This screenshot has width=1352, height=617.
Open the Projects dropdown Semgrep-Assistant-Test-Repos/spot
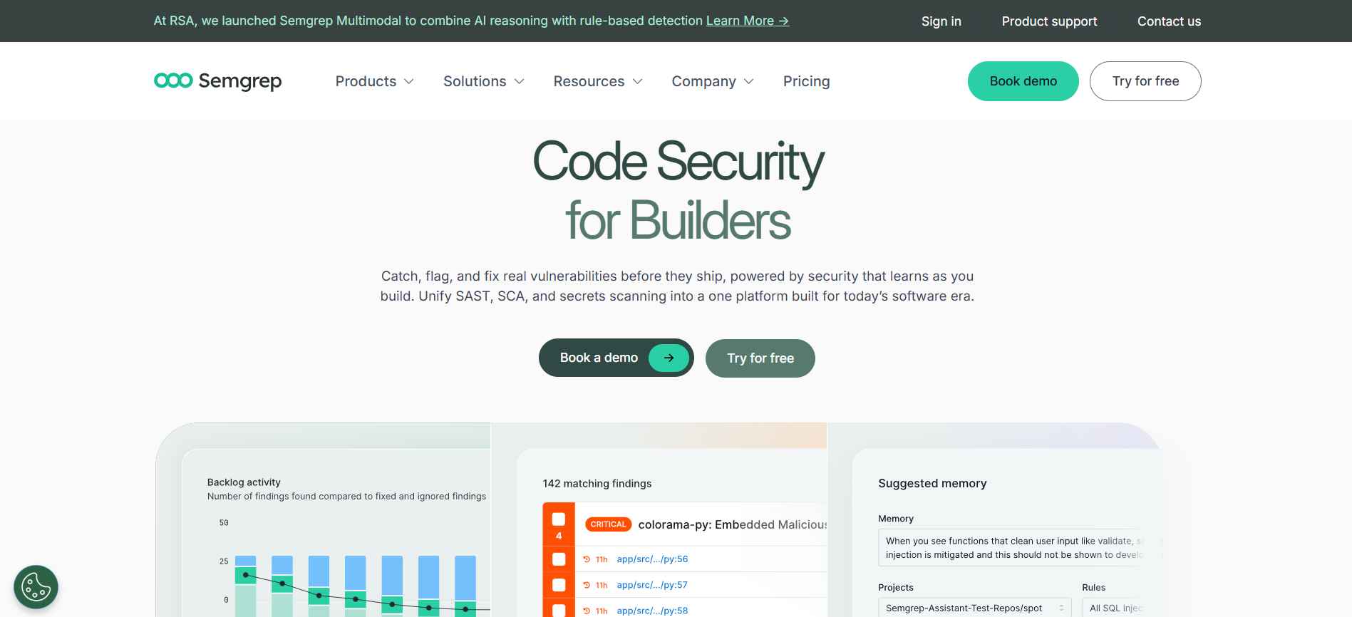coord(974,608)
